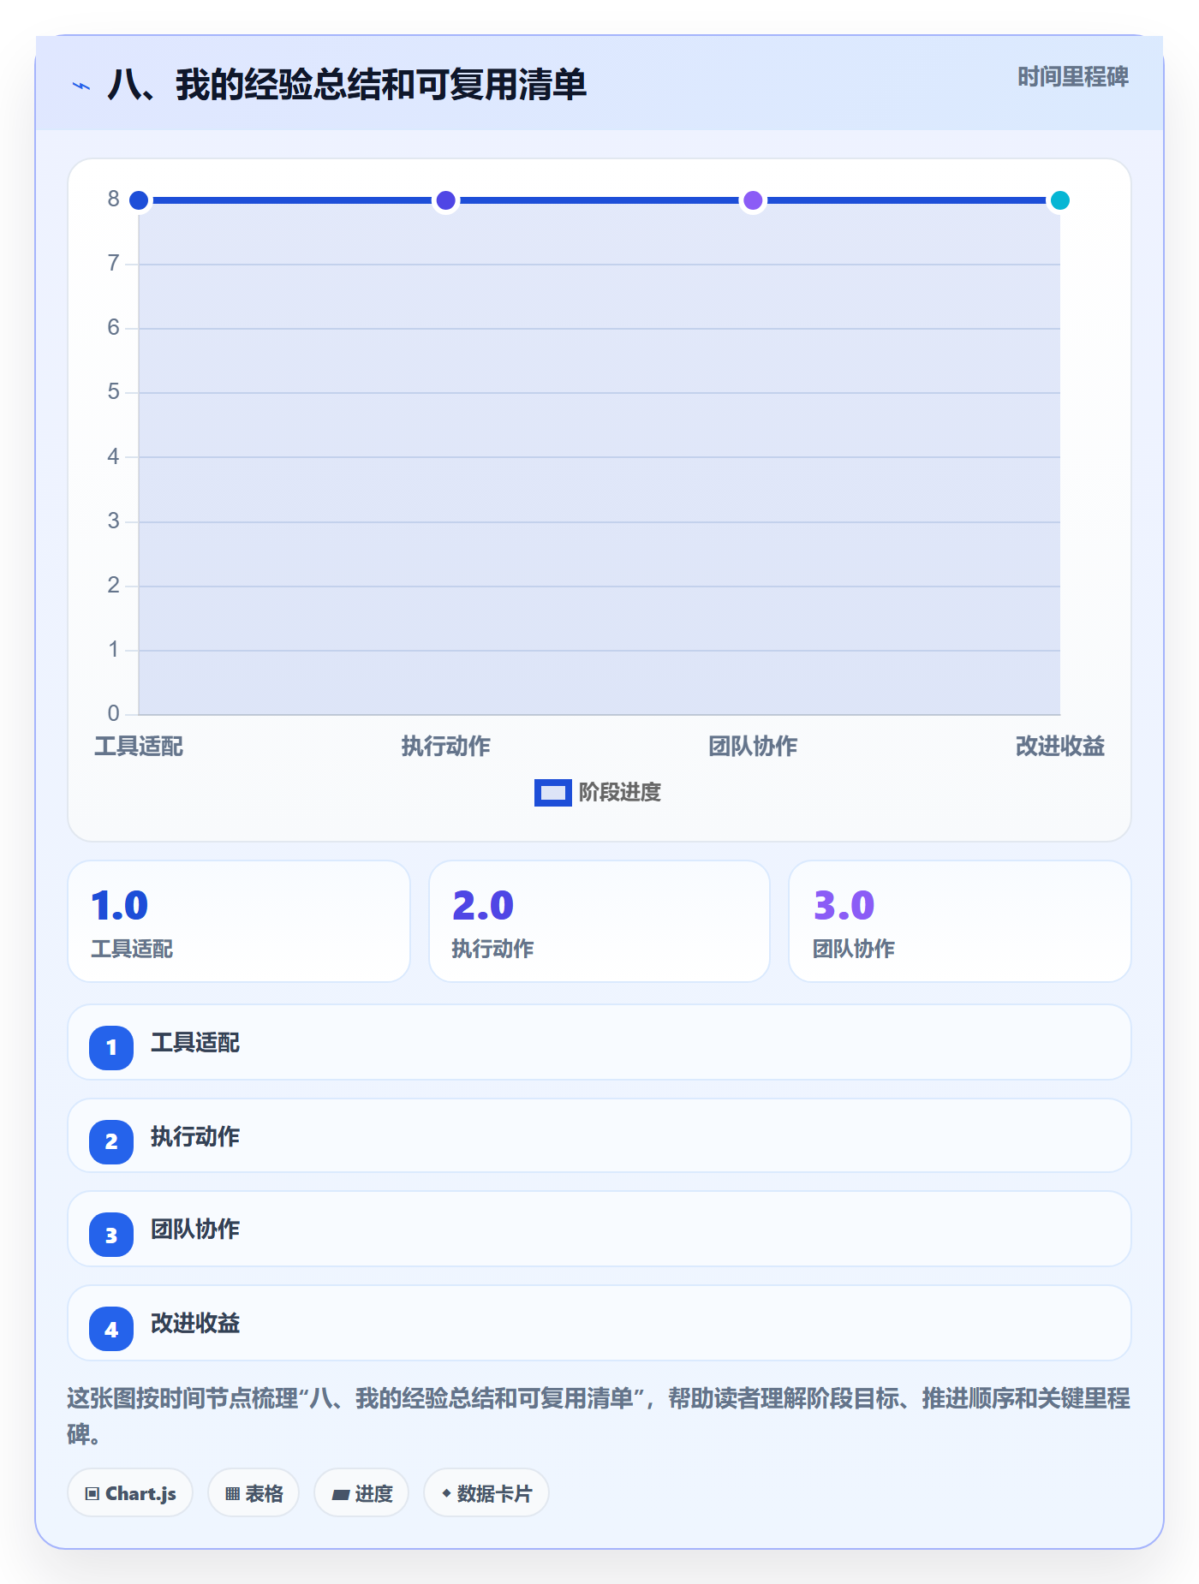Click the indigo data point for 执行动作

(445, 200)
